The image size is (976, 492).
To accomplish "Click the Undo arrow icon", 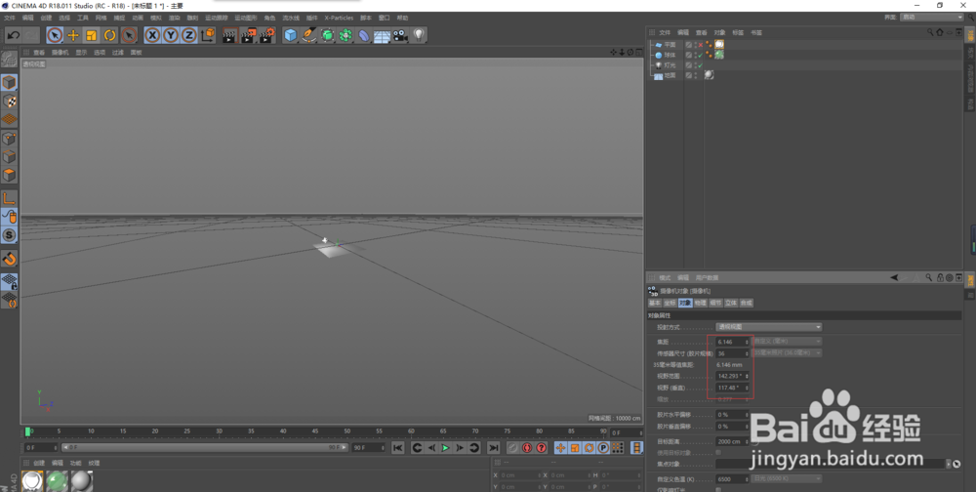I will (x=13, y=35).
